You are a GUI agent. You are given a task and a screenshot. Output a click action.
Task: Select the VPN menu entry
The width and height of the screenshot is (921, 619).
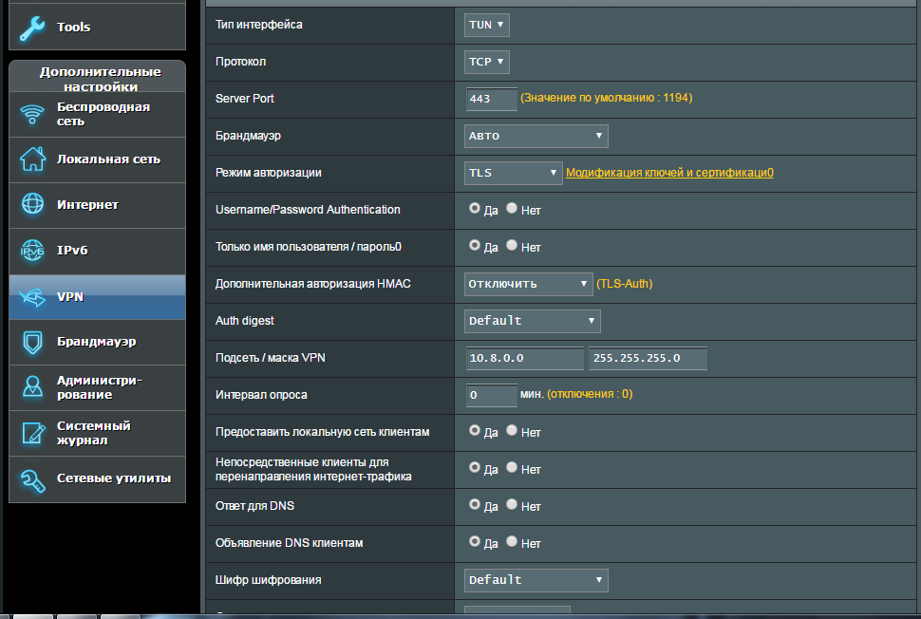[x=98, y=297]
